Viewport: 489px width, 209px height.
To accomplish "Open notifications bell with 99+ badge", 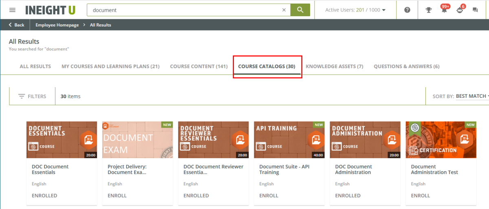I will (x=444, y=10).
